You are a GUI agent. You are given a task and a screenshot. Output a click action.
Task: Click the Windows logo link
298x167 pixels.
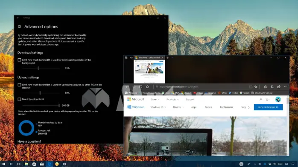pyautogui.click(x=136, y=107)
